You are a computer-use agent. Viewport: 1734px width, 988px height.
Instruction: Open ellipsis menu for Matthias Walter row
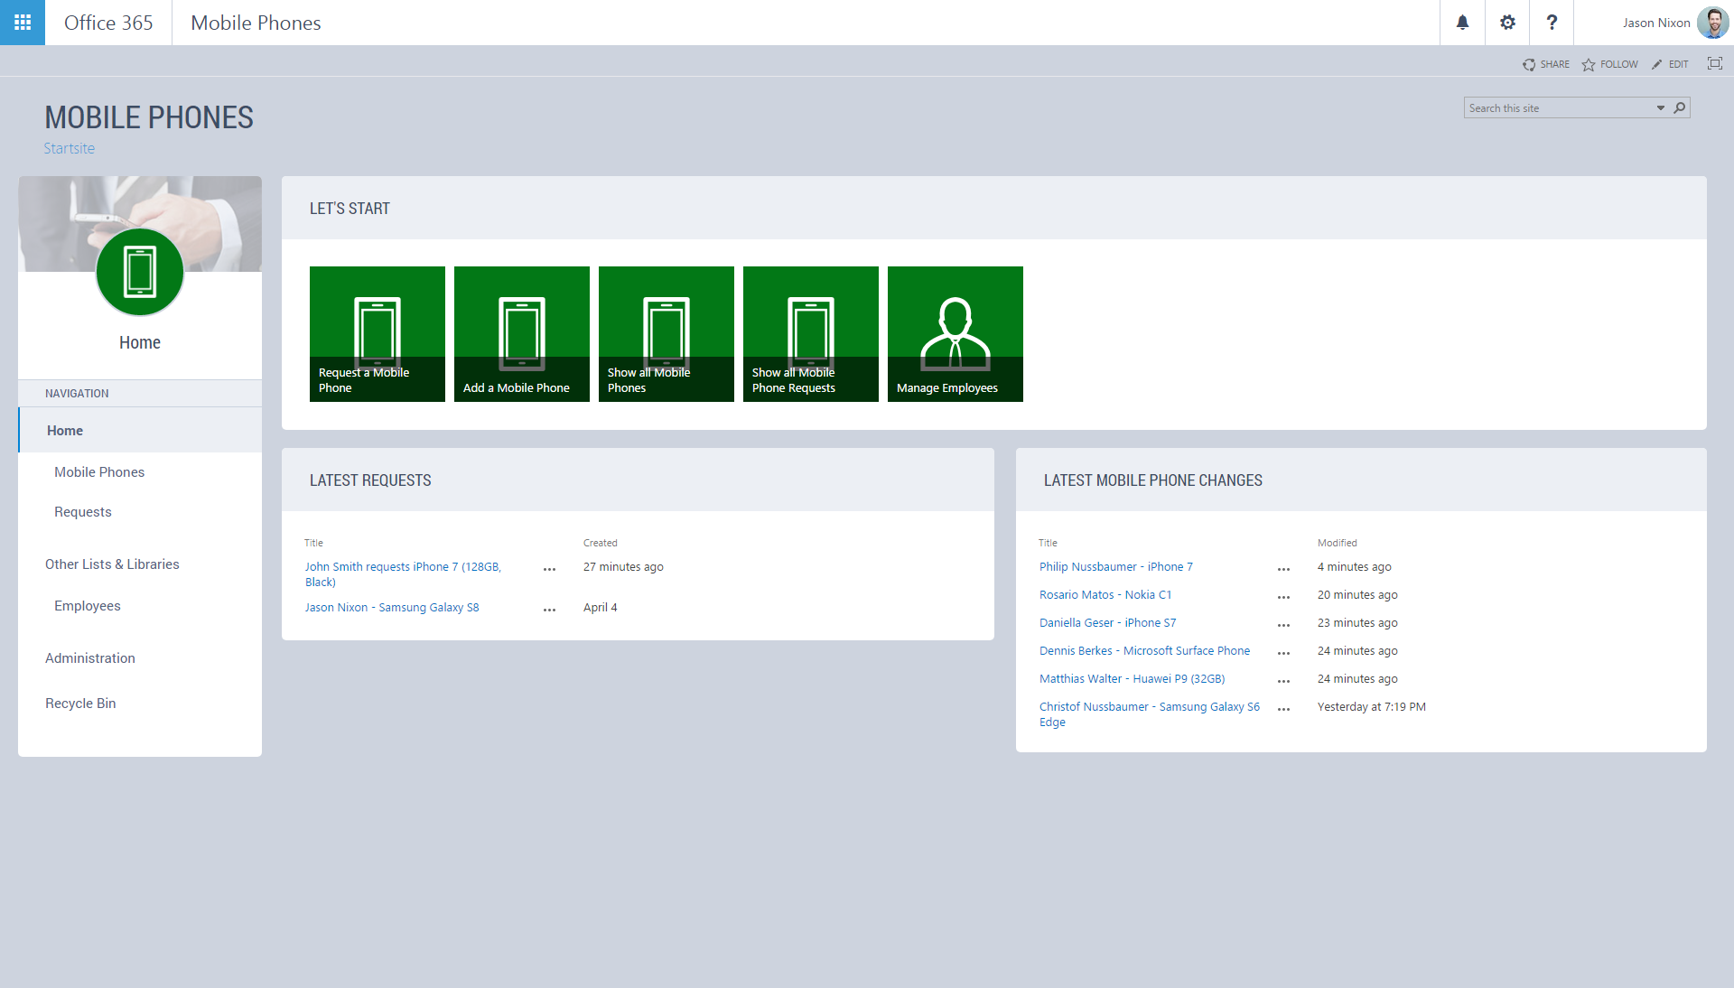tap(1283, 681)
